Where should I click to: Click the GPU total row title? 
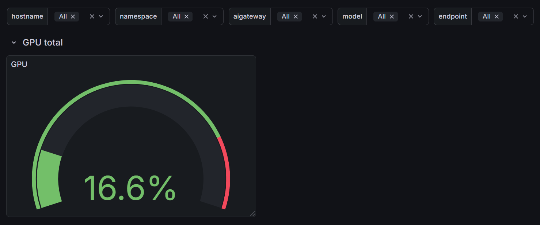[43, 43]
